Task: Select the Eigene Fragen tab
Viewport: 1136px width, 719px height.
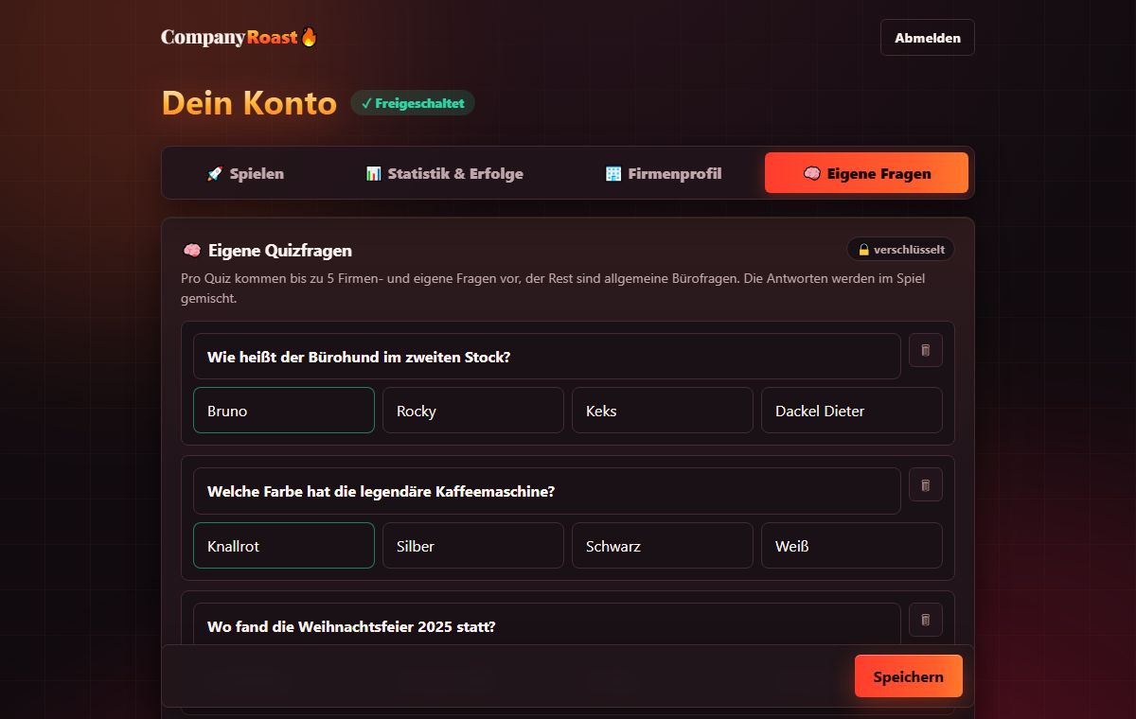Action: pos(866,173)
